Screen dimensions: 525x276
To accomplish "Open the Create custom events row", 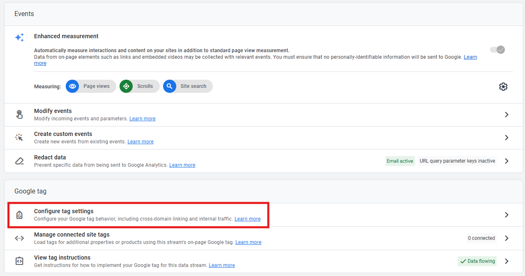I will [x=263, y=138].
